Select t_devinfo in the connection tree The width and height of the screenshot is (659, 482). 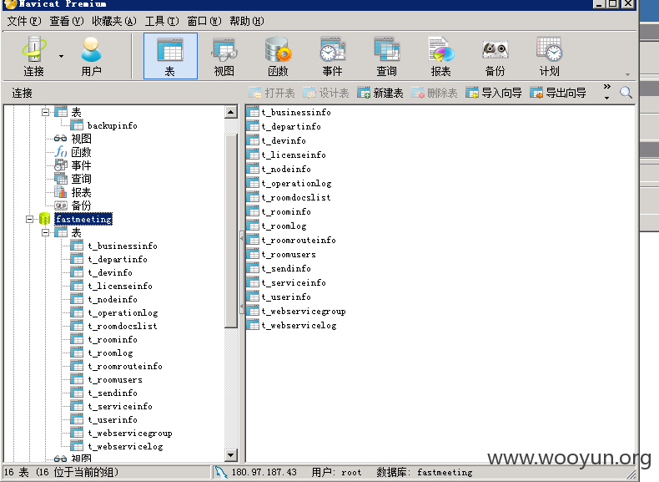pyautogui.click(x=110, y=273)
